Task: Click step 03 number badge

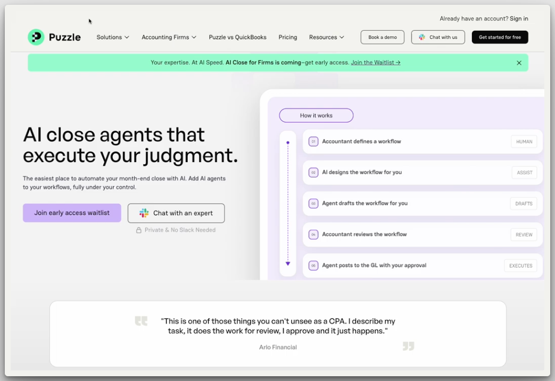Action: pos(313,204)
